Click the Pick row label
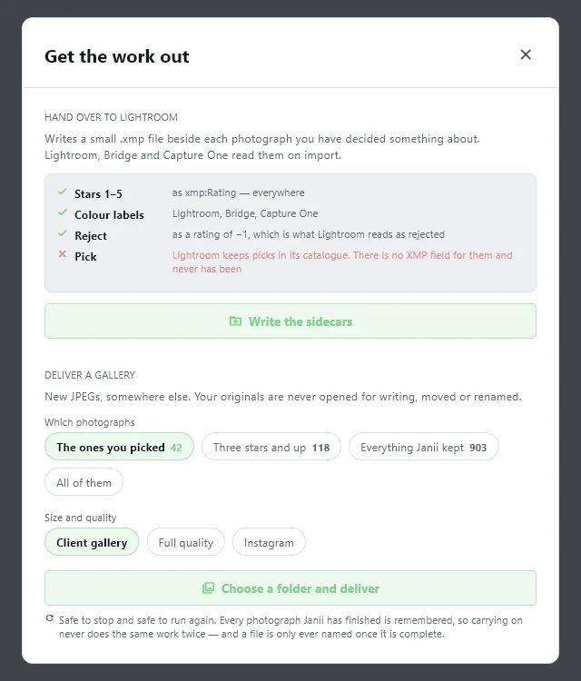This screenshot has width=581, height=681. (85, 257)
